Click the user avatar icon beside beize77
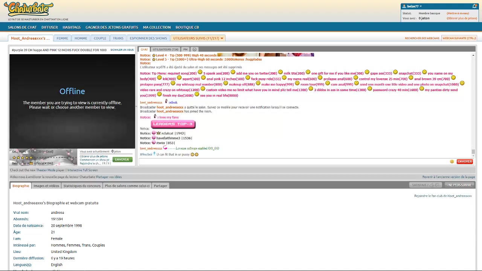This screenshot has width=482, height=271. click(404, 6)
